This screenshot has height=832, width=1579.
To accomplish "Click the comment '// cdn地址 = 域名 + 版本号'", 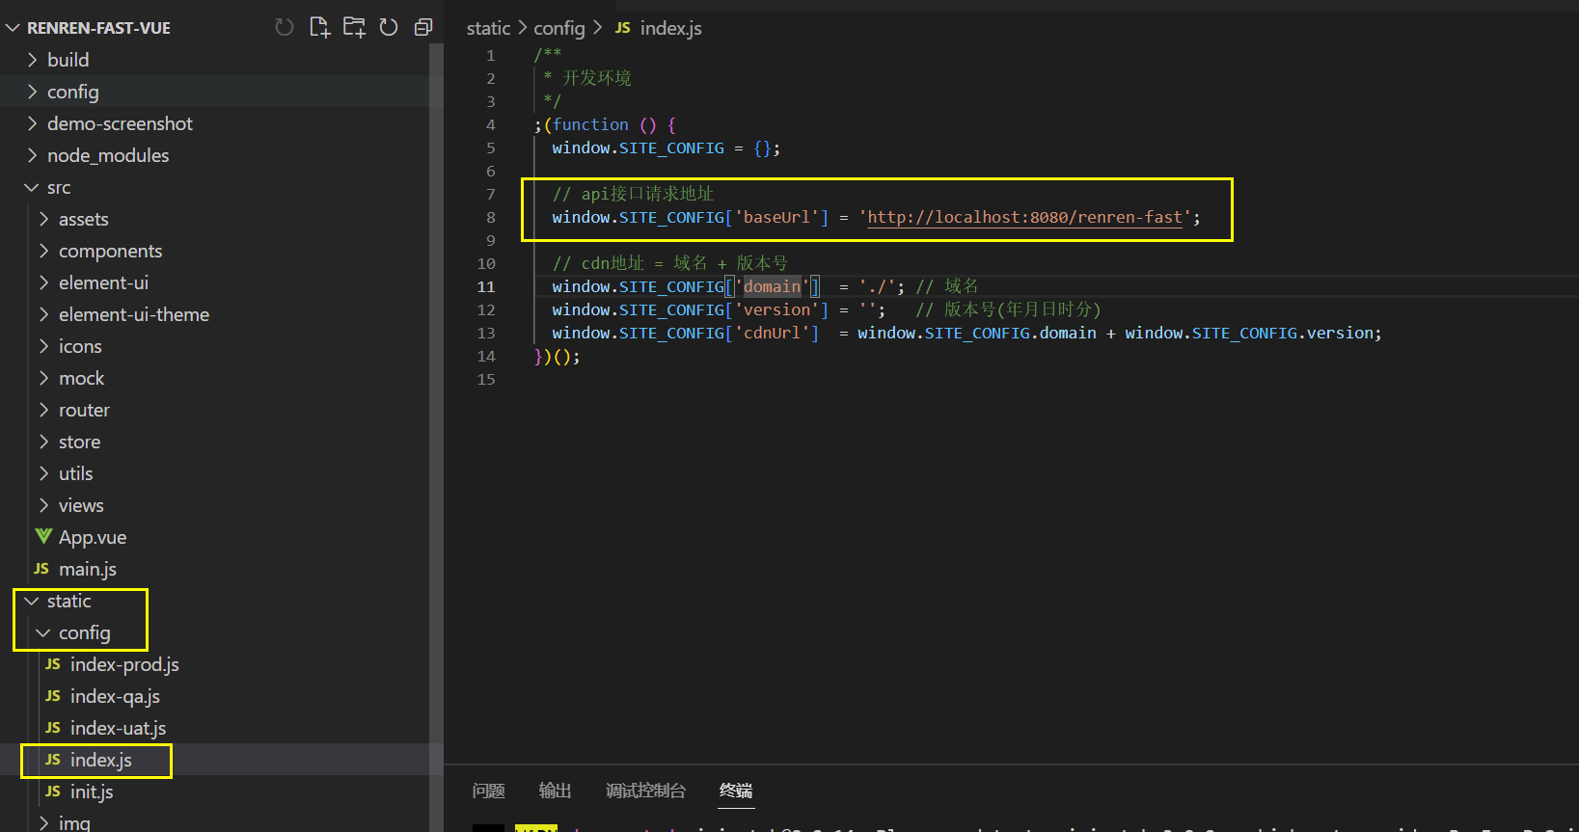I will click(670, 263).
